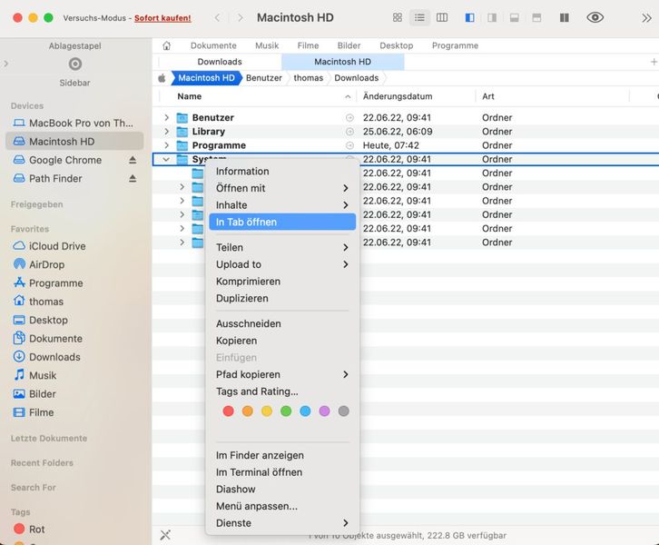Expand the Dienste submenu
Image resolution: width=659 pixels, height=545 pixels.
[346, 523]
